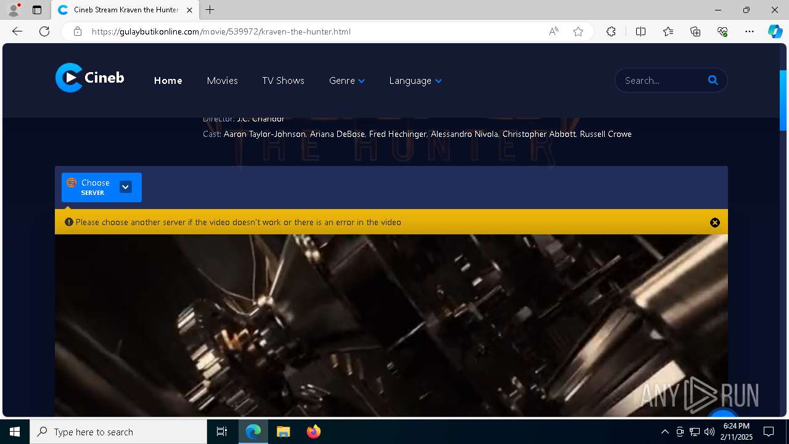Open the Windows Start menu
The height and width of the screenshot is (444, 789).
[15, 432]
